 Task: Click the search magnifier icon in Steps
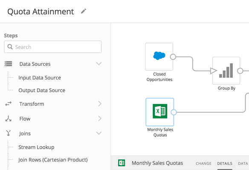10,47
